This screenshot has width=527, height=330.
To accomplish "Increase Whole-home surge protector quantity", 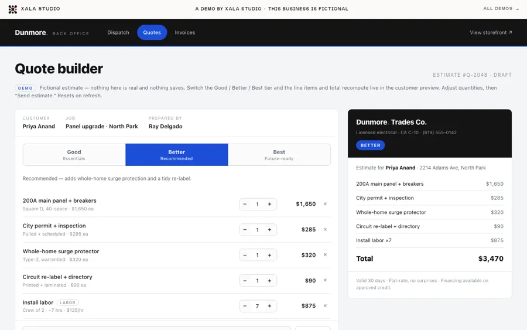I will [269, 256].
